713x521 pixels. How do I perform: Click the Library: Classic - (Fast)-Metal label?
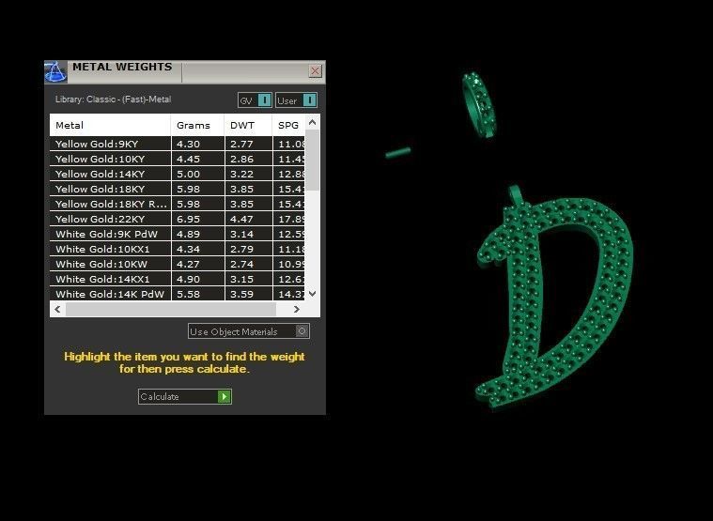tap(114, 99)
